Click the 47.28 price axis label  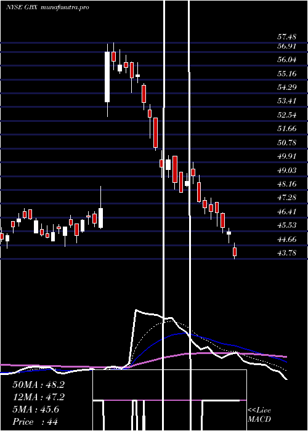(286, 198)
